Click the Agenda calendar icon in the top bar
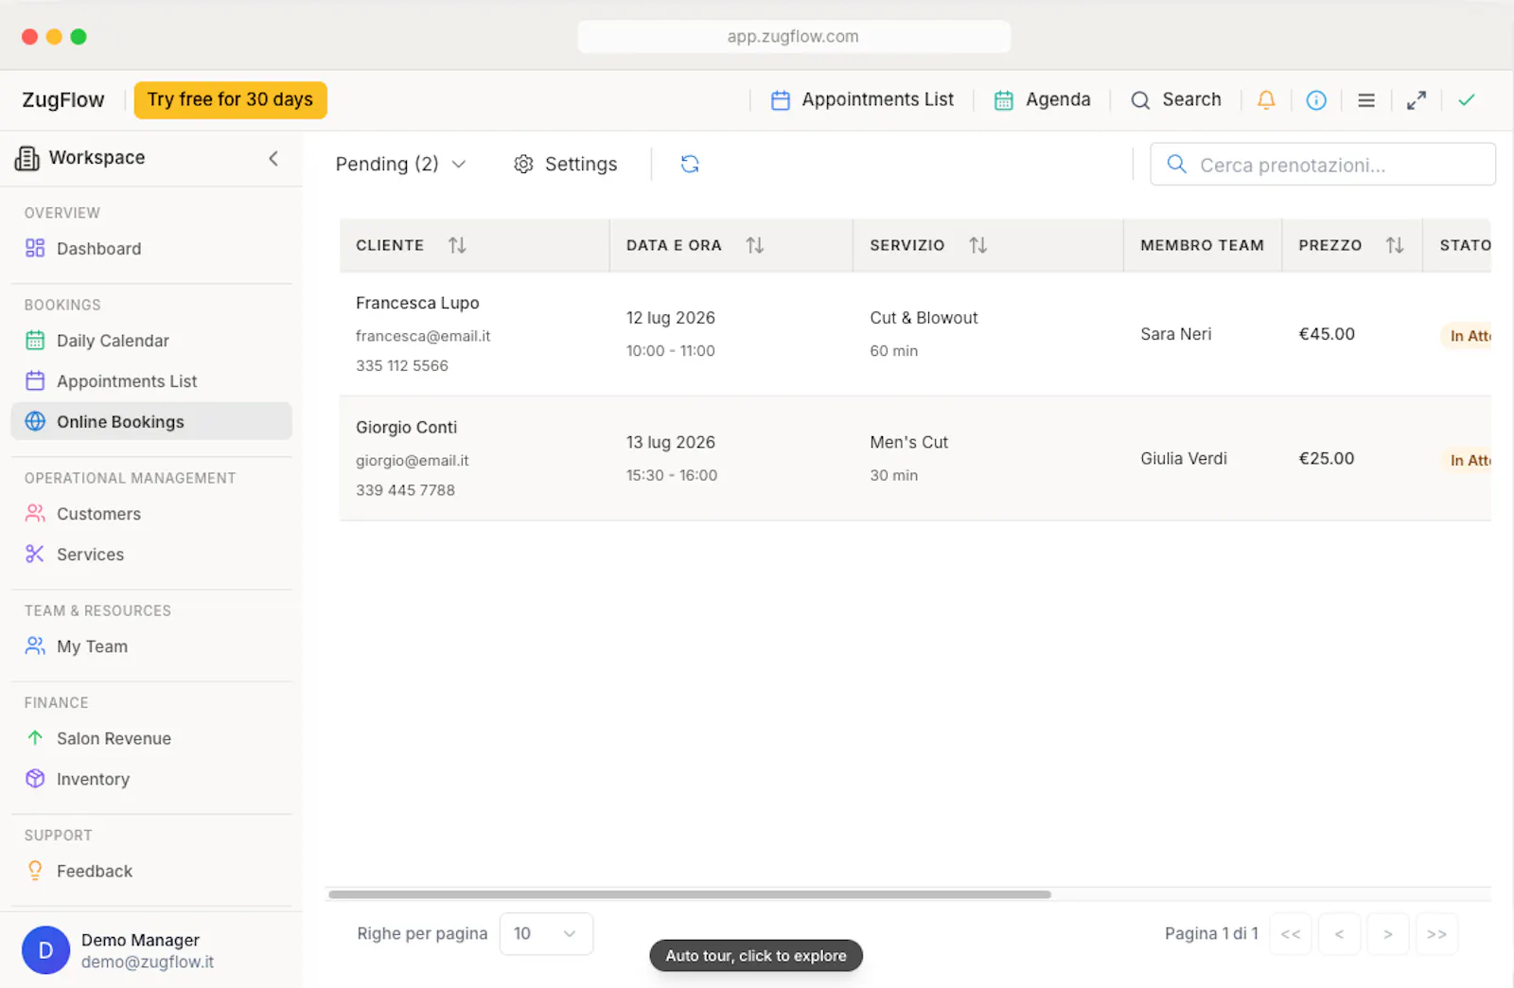 (x=1004, y=100)
